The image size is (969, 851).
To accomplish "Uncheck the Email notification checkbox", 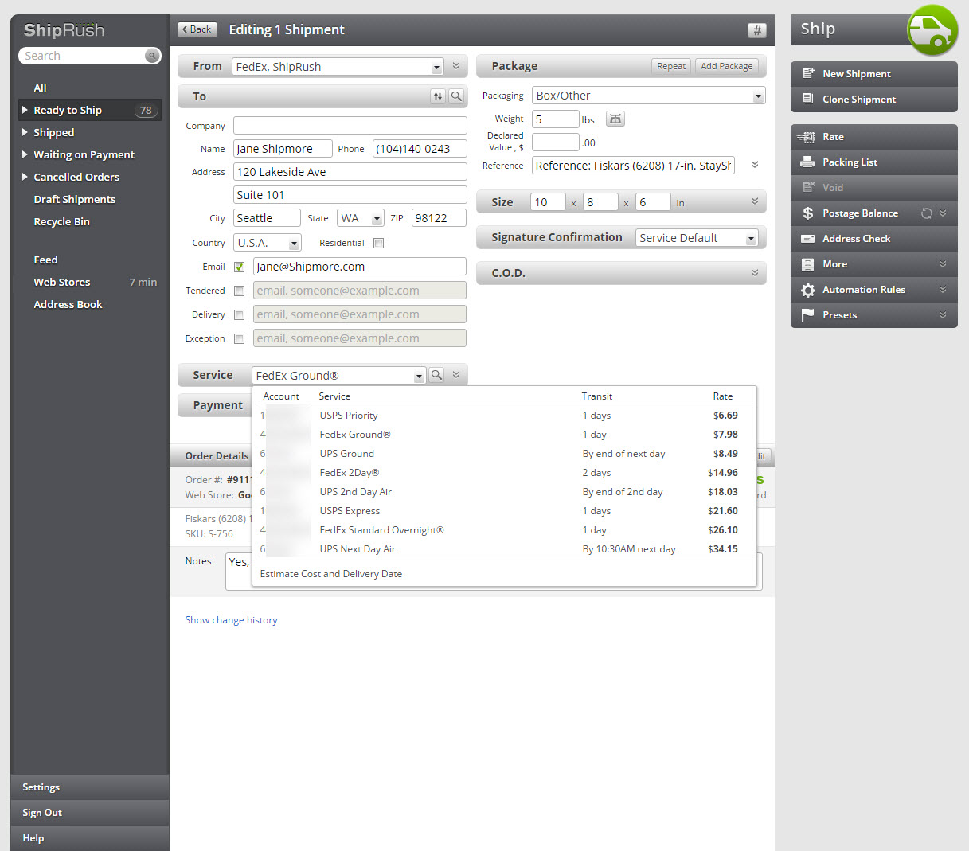I will point(239,267).
